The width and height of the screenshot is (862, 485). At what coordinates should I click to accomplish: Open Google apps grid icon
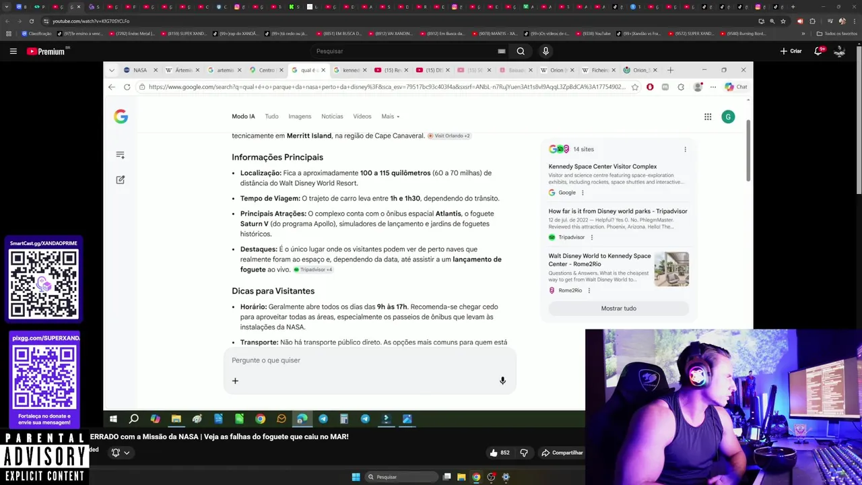[708, 117]
